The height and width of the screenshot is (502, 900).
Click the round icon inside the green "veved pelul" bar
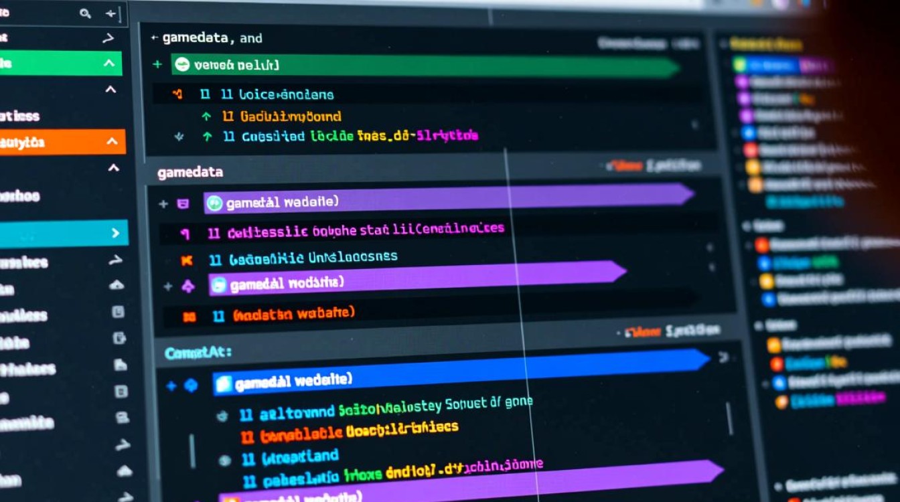(x=181, y=65)
